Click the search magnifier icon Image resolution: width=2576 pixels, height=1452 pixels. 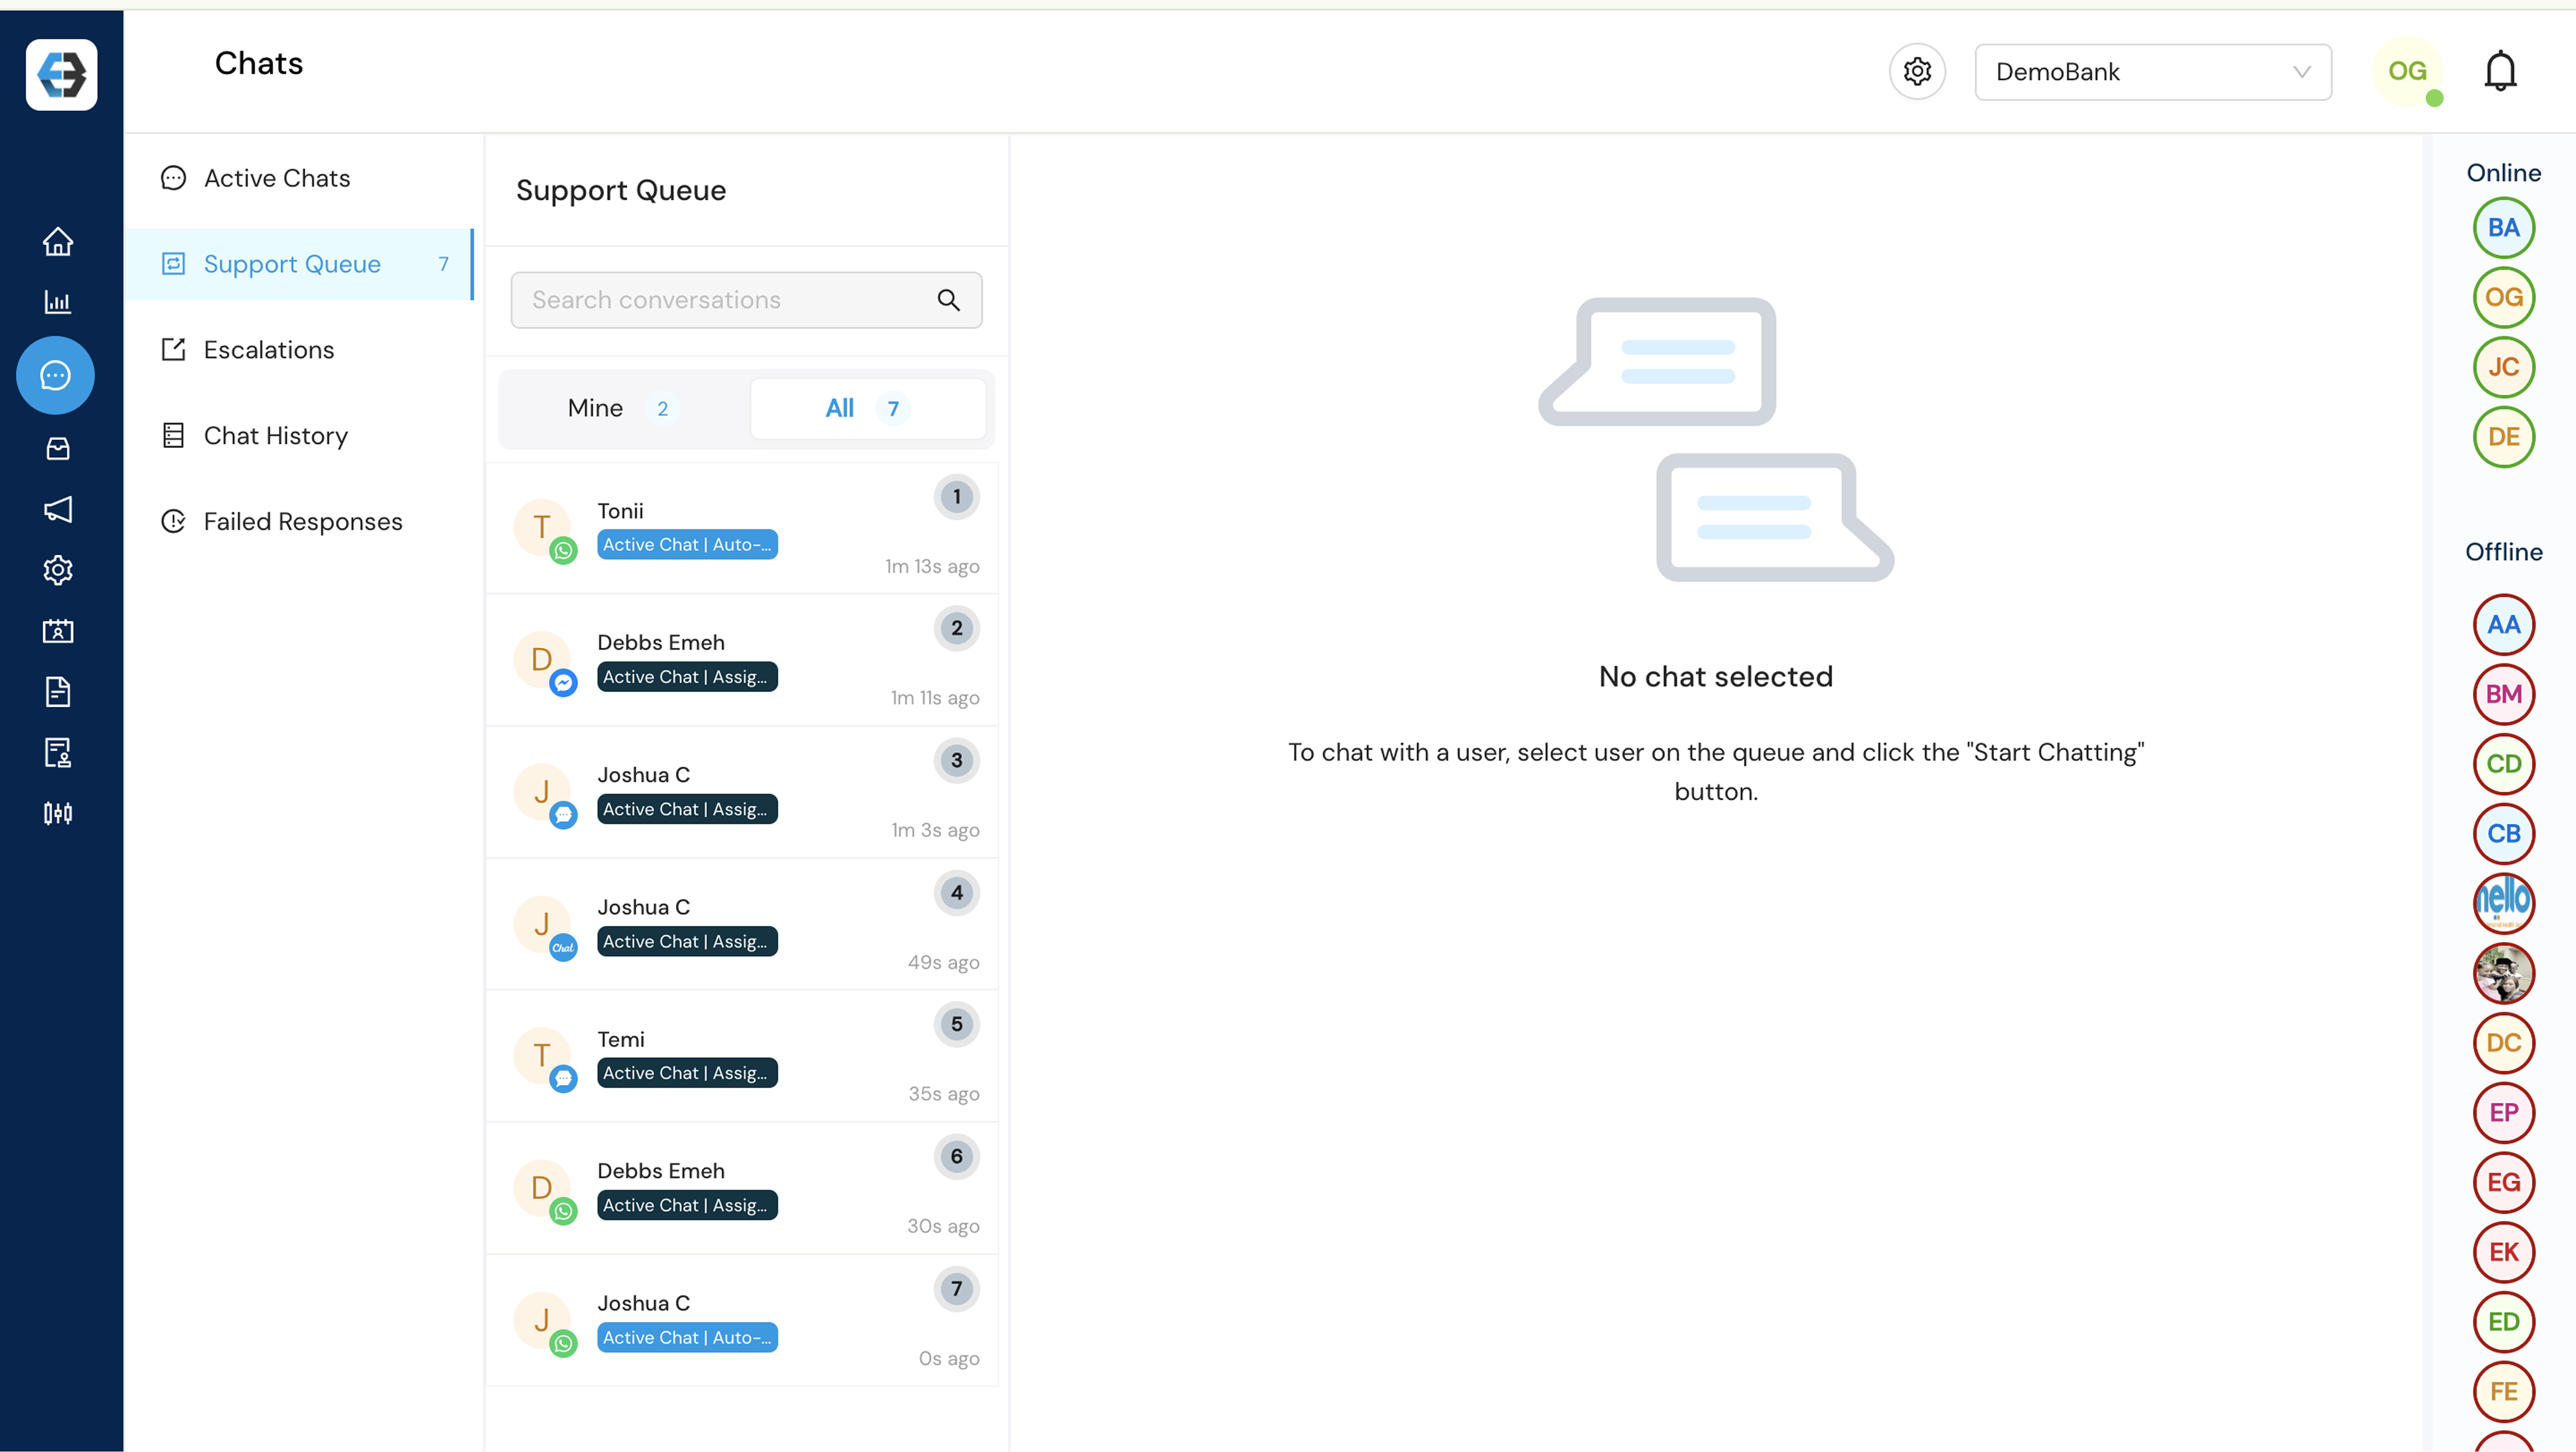click(x=948, y=300)
